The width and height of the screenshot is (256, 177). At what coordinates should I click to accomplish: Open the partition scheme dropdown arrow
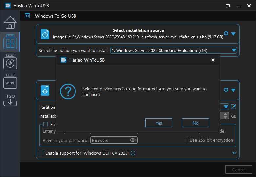click(226, 107)
